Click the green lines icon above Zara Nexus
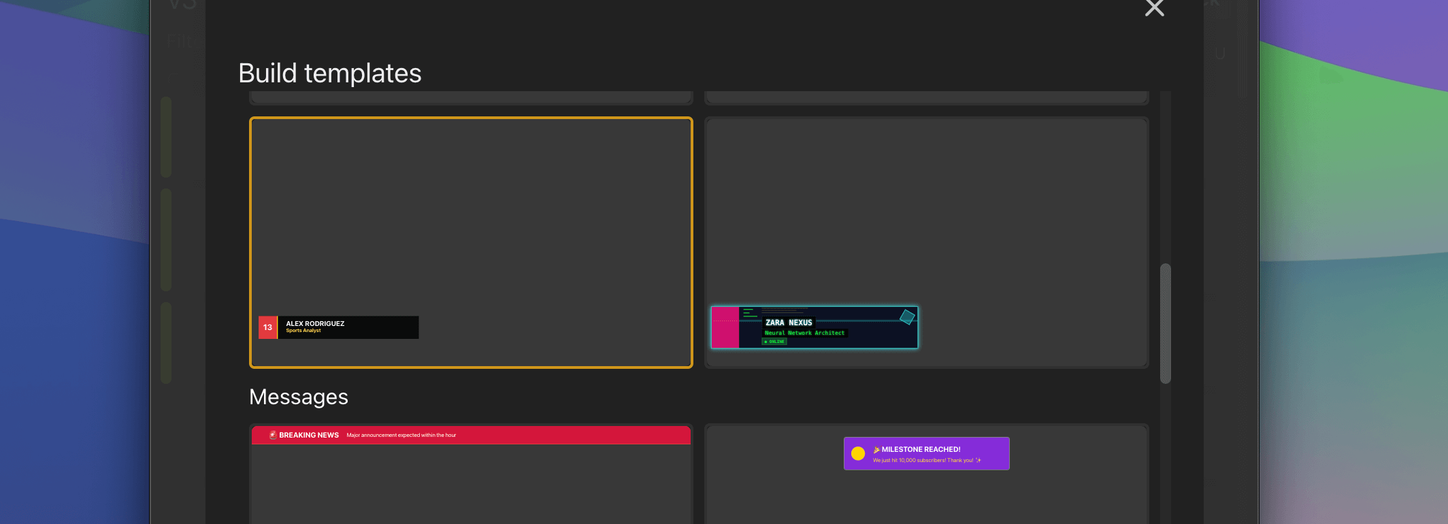The image size is (1448, 524). point(749,313)
